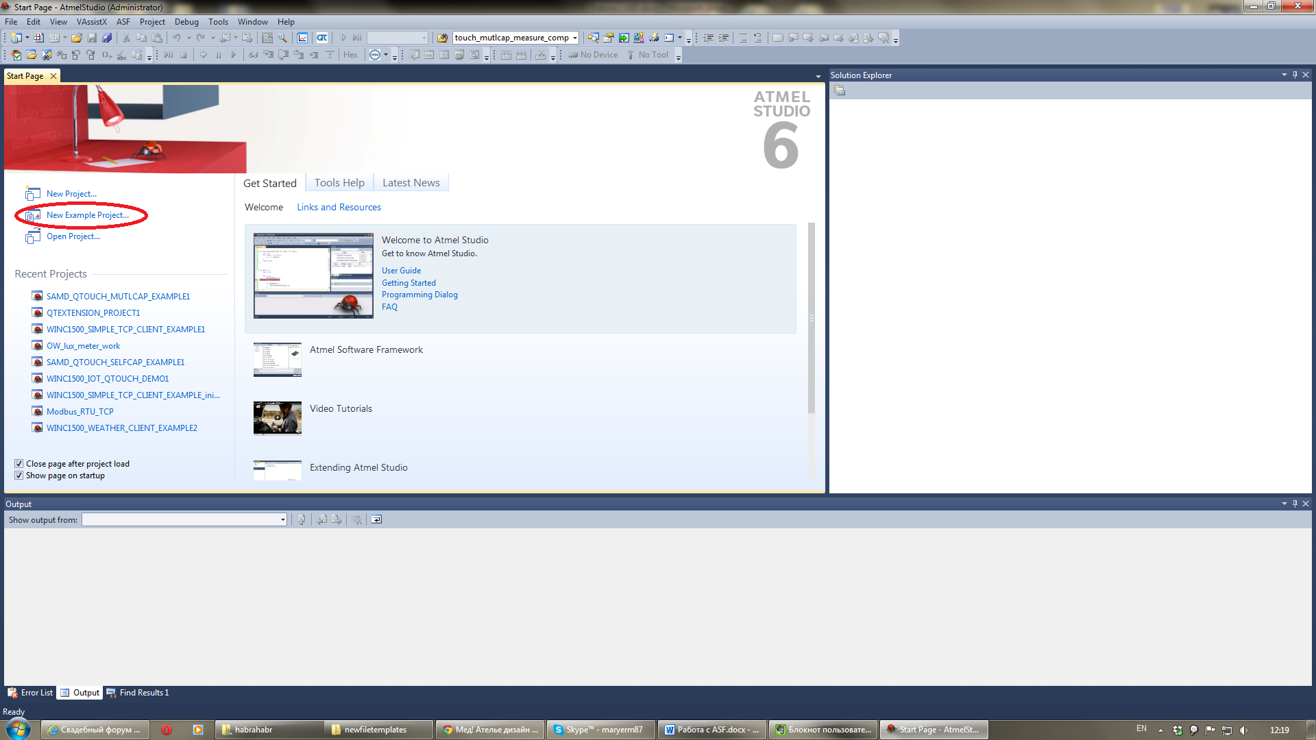The width and height of the screenshot is (1316, 740).
Task: Expand the Show output from dropdown
Action: [x=282, y=519]
